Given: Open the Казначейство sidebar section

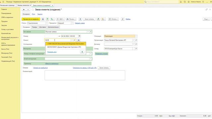Looking at the screenshot, I should pos(6,33).
